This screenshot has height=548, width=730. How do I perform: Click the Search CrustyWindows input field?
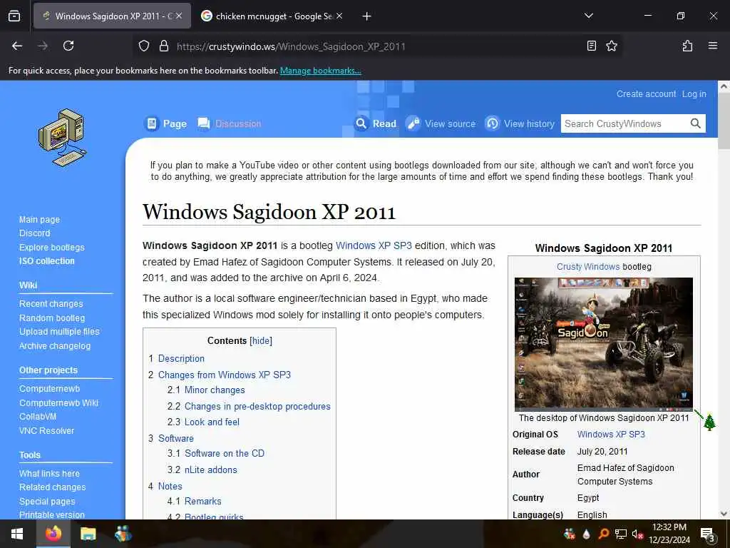pos(624,123)
